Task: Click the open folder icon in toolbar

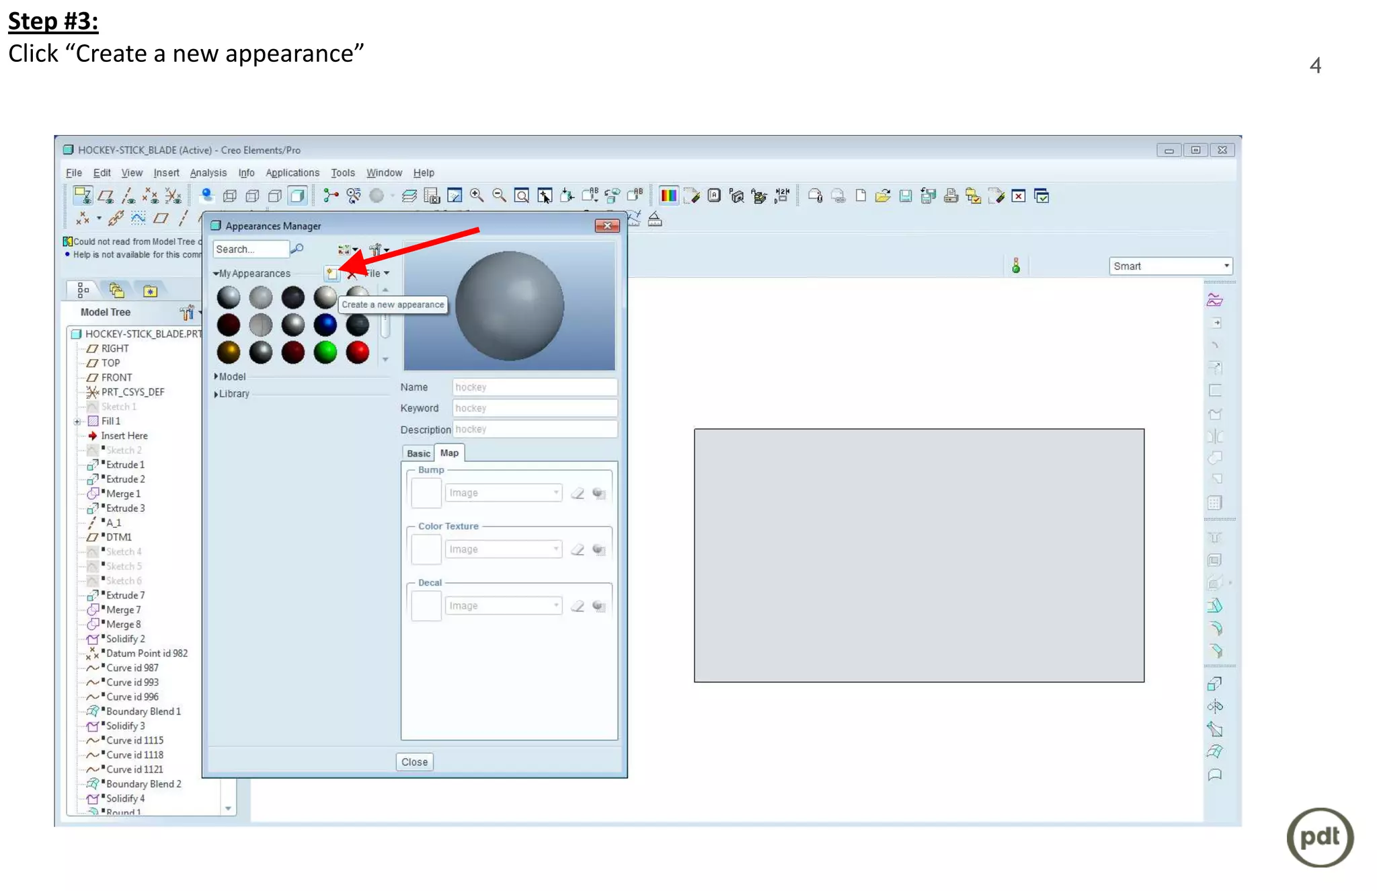Action: coord(883,196)
